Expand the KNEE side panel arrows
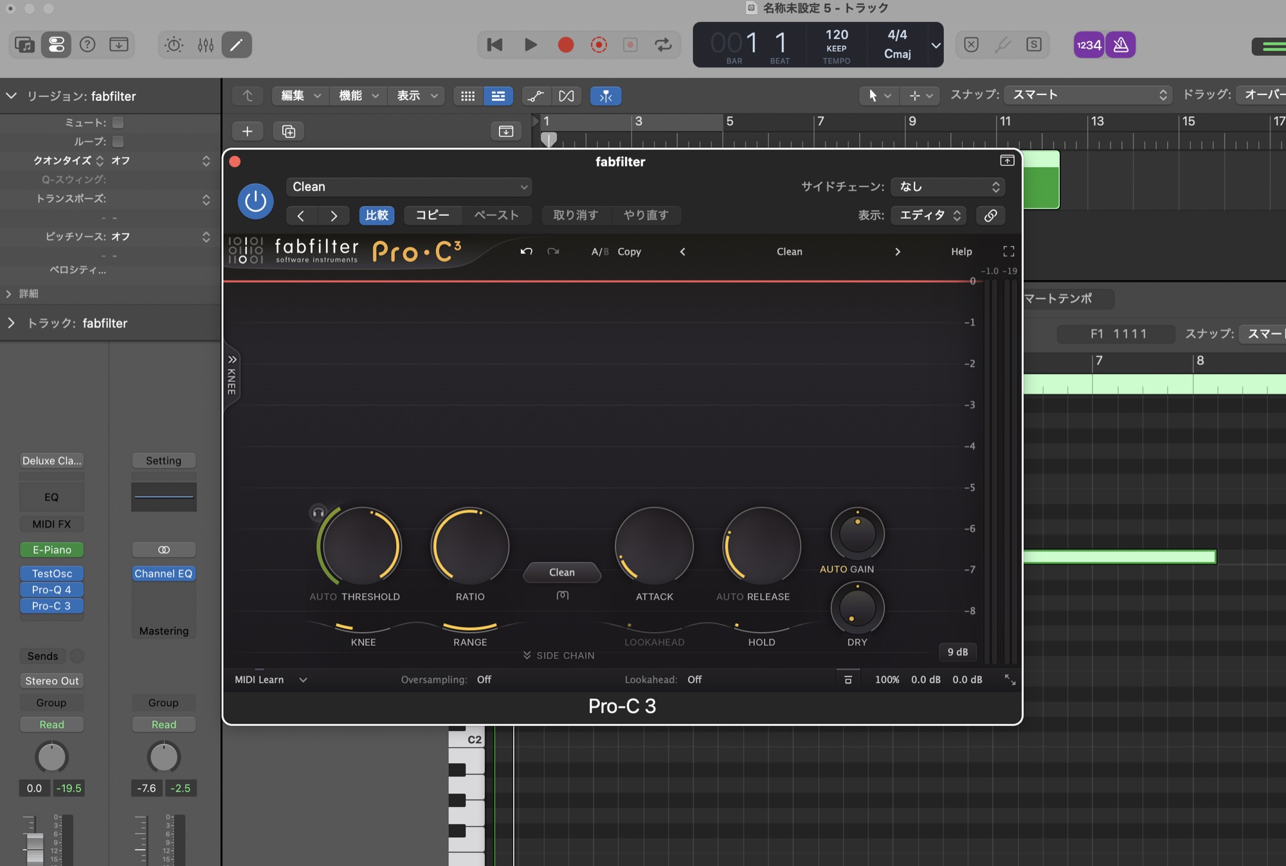Screen dimensions: 1286x866 coord(232,360)
